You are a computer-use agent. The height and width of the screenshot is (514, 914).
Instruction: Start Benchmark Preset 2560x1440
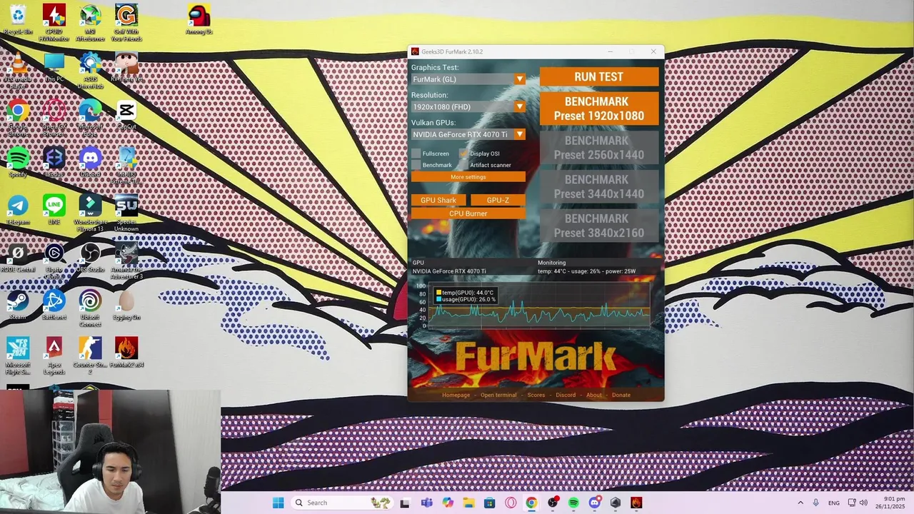pos(599,148)
